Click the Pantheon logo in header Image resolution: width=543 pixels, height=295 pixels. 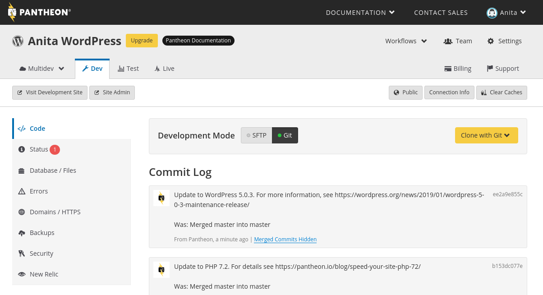39,12
